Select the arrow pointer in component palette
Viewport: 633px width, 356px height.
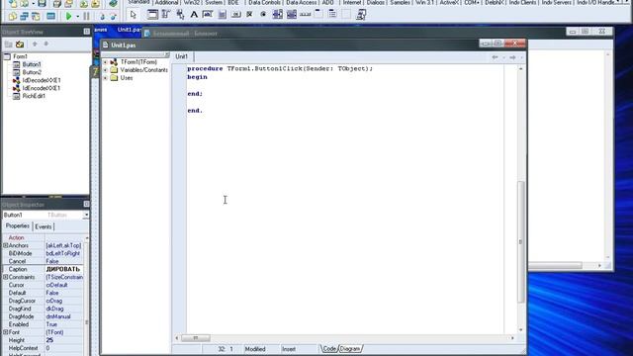[134, 15]
